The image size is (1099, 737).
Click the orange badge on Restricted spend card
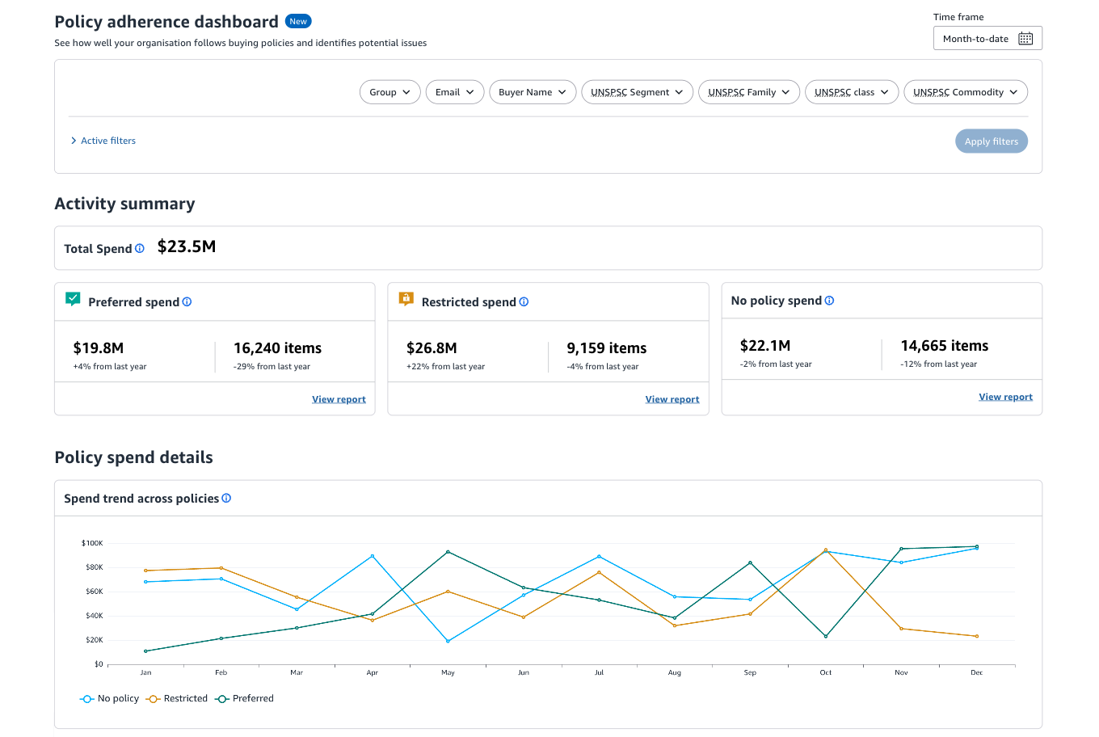[x=406, y=298]
